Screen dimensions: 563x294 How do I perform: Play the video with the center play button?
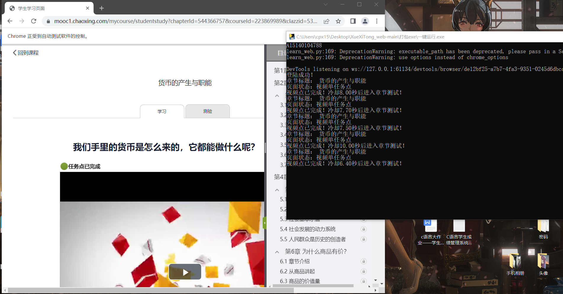coord(185,272)
